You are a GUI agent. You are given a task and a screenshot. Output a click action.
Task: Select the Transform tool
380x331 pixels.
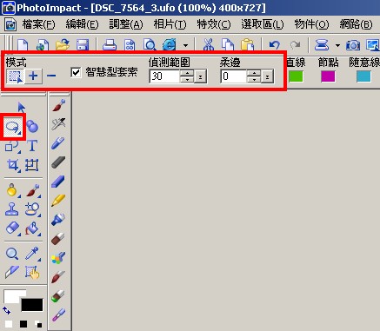click(32, 165)
